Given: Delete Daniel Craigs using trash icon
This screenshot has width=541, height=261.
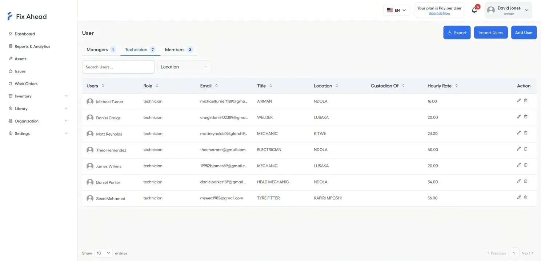Looking at the screenshot, I should pyautogui.click(x=526, y=117).
